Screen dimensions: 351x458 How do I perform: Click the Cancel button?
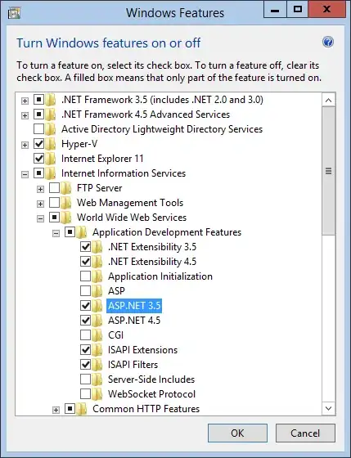305,433
